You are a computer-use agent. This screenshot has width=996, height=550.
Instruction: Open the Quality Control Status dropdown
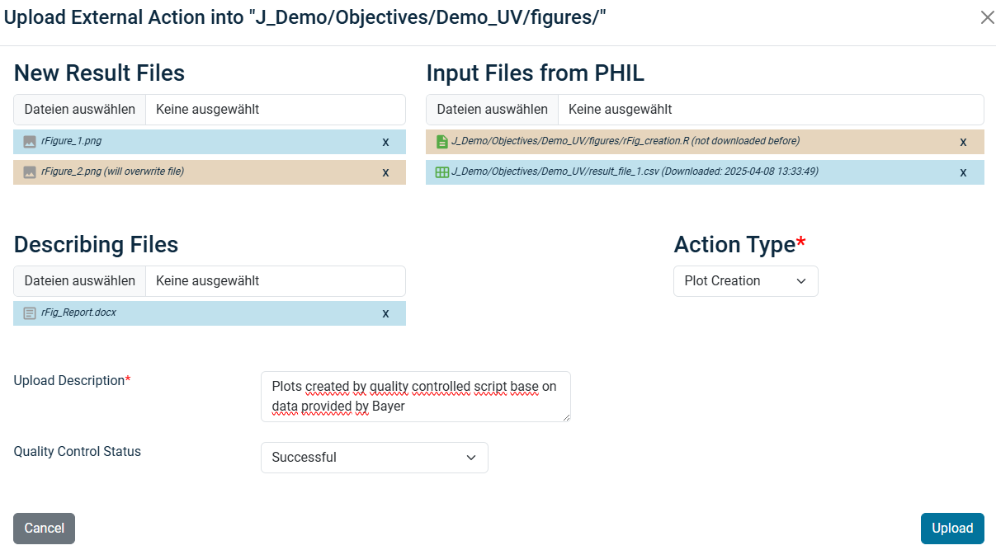click(x=374, y=458)
